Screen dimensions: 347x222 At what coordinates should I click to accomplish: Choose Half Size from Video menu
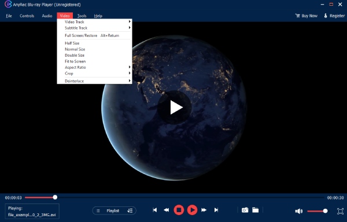point(94,43)
